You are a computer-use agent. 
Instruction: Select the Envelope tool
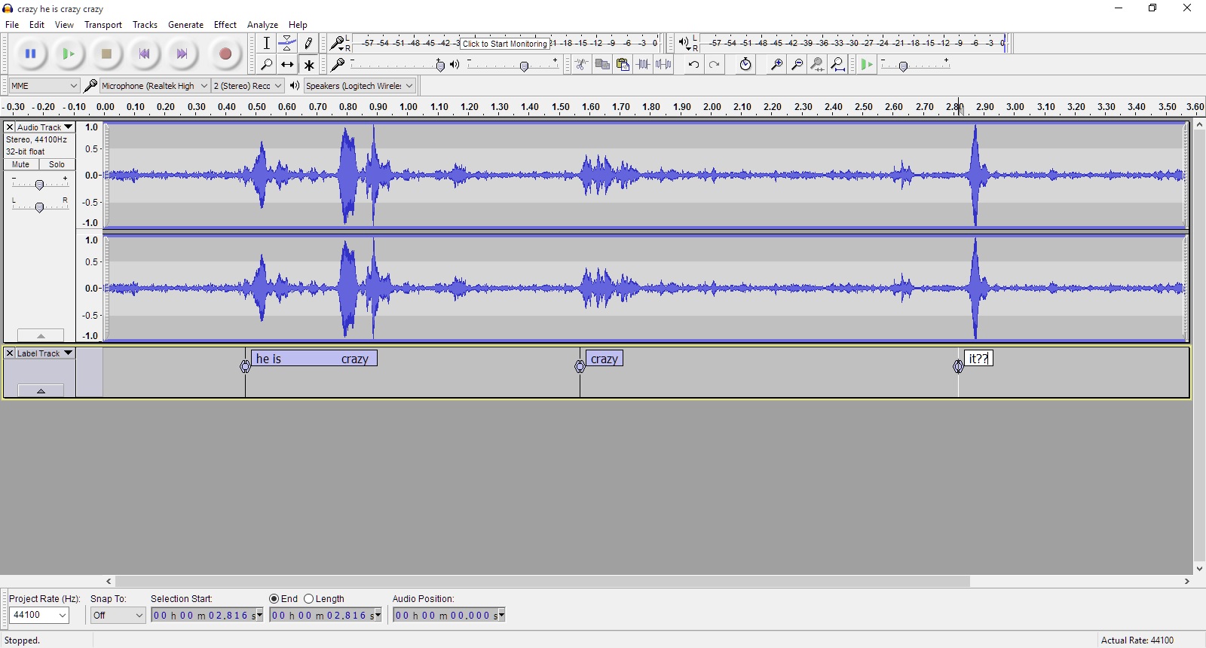click(x=287, y=44)
